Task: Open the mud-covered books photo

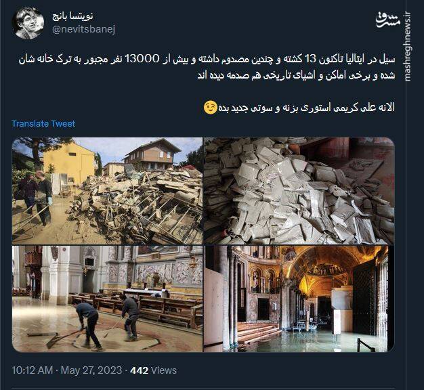Action: 299,190
